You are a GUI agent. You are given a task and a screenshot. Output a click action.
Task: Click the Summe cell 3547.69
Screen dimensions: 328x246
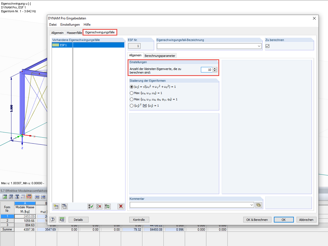point(46,230)
